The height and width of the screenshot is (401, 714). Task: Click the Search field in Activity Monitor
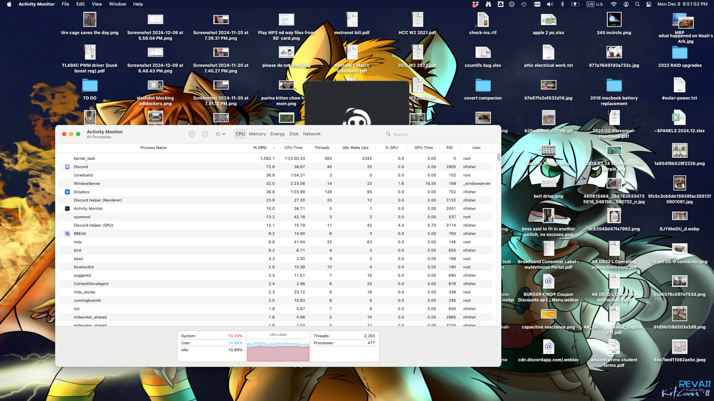[x=442, y=134]
